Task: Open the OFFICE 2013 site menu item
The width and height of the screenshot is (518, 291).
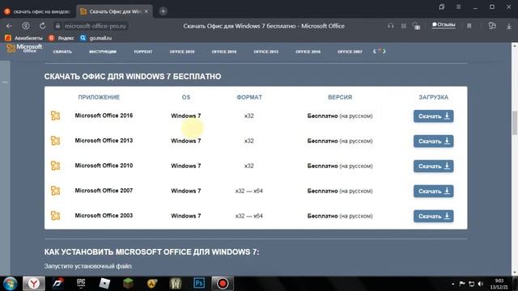Action: (266, 52)
